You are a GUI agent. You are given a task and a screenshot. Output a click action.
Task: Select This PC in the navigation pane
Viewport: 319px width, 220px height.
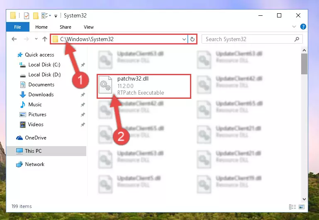pyautogui.click(x=46, y=151)
